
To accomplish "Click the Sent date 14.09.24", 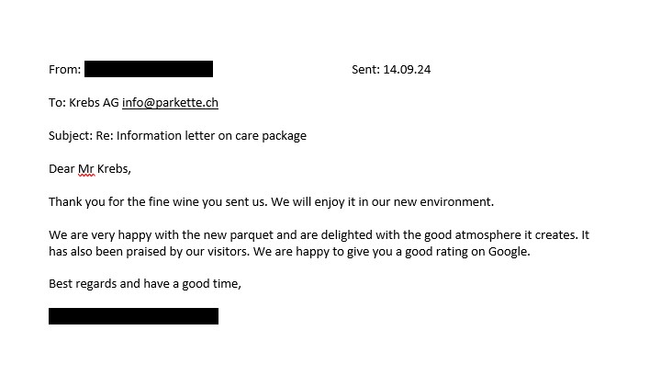I will (407, 70).
